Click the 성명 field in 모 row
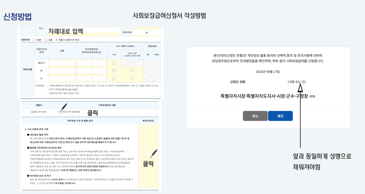This screenshot has width=365, height=194. pos(62,78)
